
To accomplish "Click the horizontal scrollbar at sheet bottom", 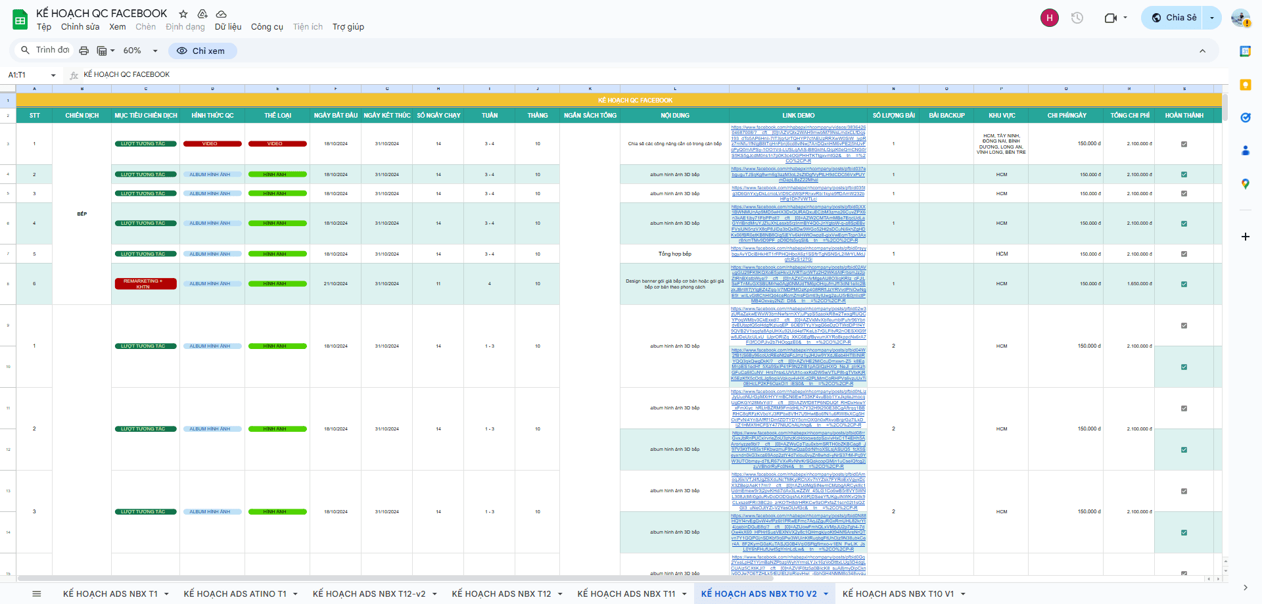I will click(x=394, y=578).
